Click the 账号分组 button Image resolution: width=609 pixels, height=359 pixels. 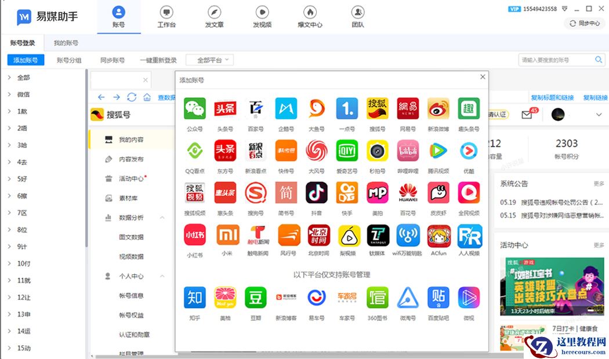69,60
